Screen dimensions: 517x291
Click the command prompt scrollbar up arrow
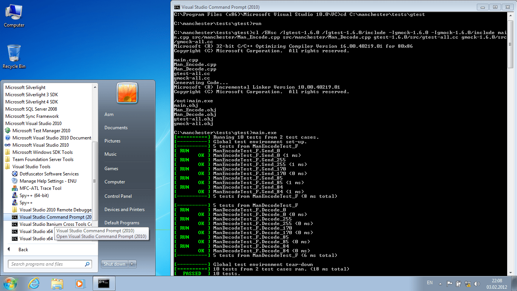pos(511,16)
